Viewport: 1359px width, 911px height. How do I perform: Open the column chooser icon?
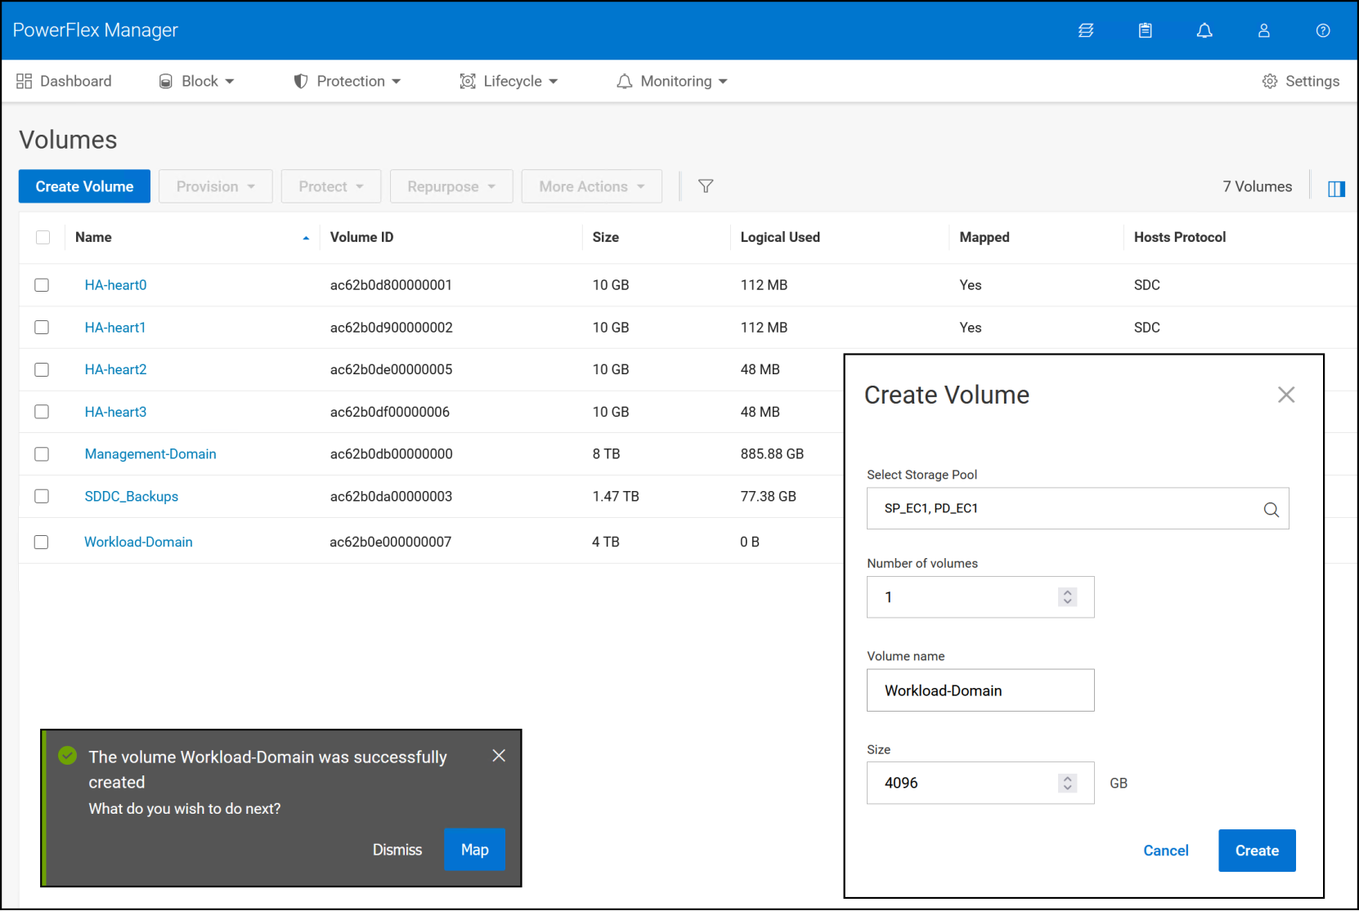point(1336,189)
